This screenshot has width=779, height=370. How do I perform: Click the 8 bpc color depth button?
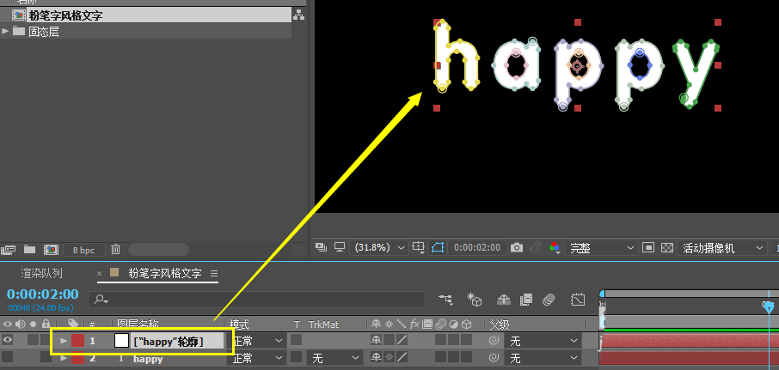coord(83,250)
